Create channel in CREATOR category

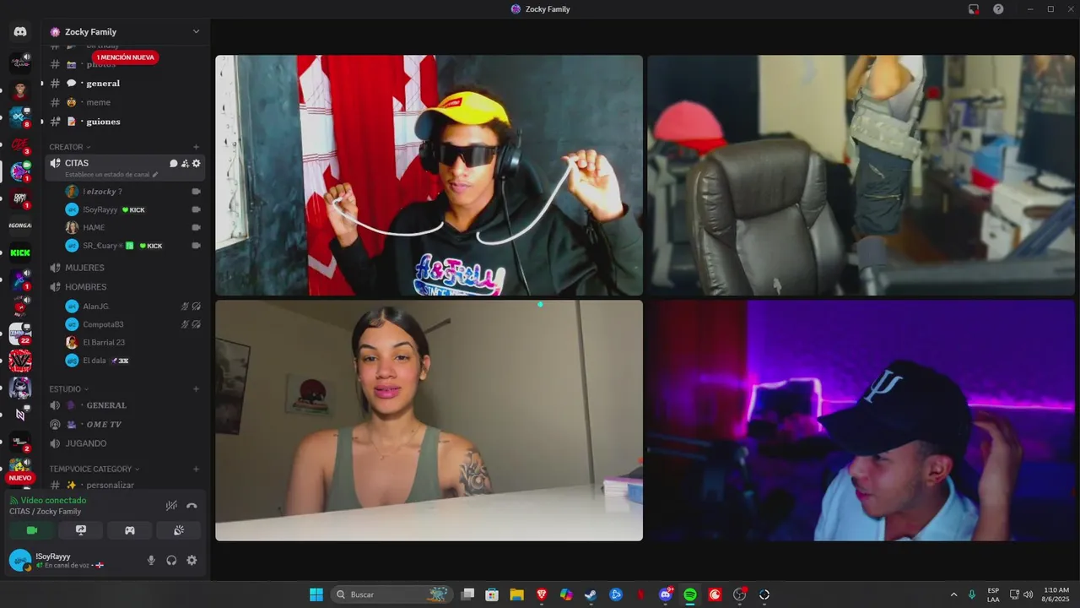coord(196,147)
